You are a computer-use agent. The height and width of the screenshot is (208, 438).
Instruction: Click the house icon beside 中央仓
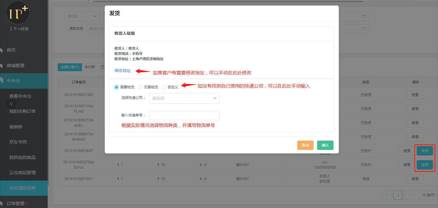(1, 81)
